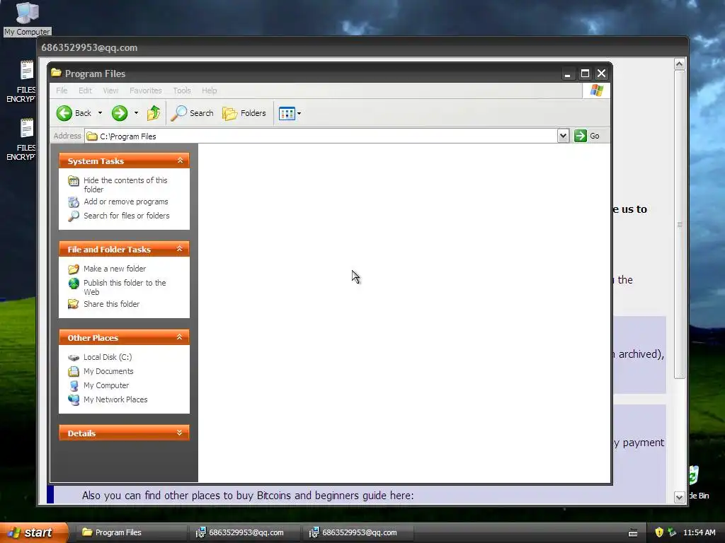The height and width of the screenshot is (543, 725).
Task: Expand the Details panel
Action: 180,433
